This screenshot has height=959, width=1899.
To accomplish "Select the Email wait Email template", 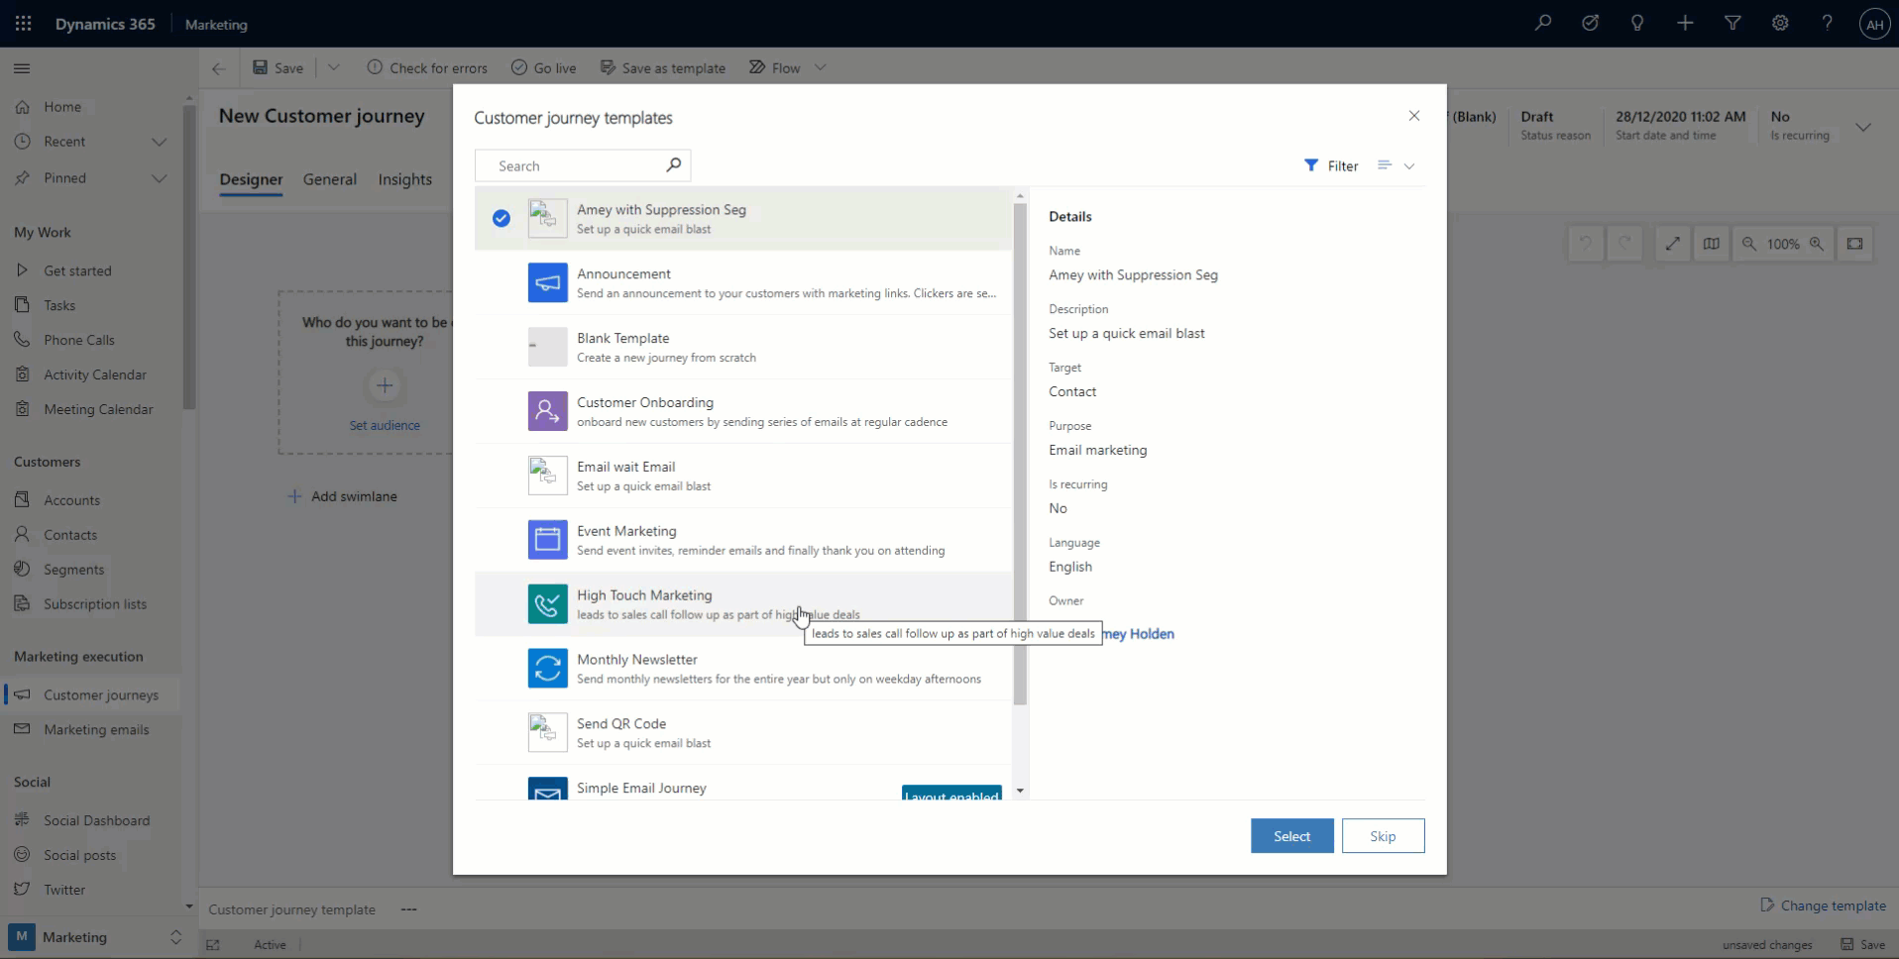I will coord(743,476).
